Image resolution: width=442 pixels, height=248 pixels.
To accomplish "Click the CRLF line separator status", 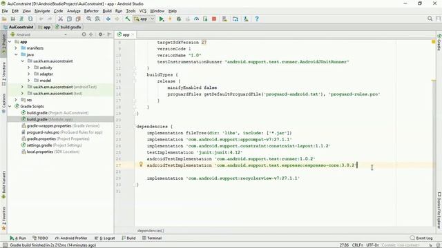I will tap(357, 245).
